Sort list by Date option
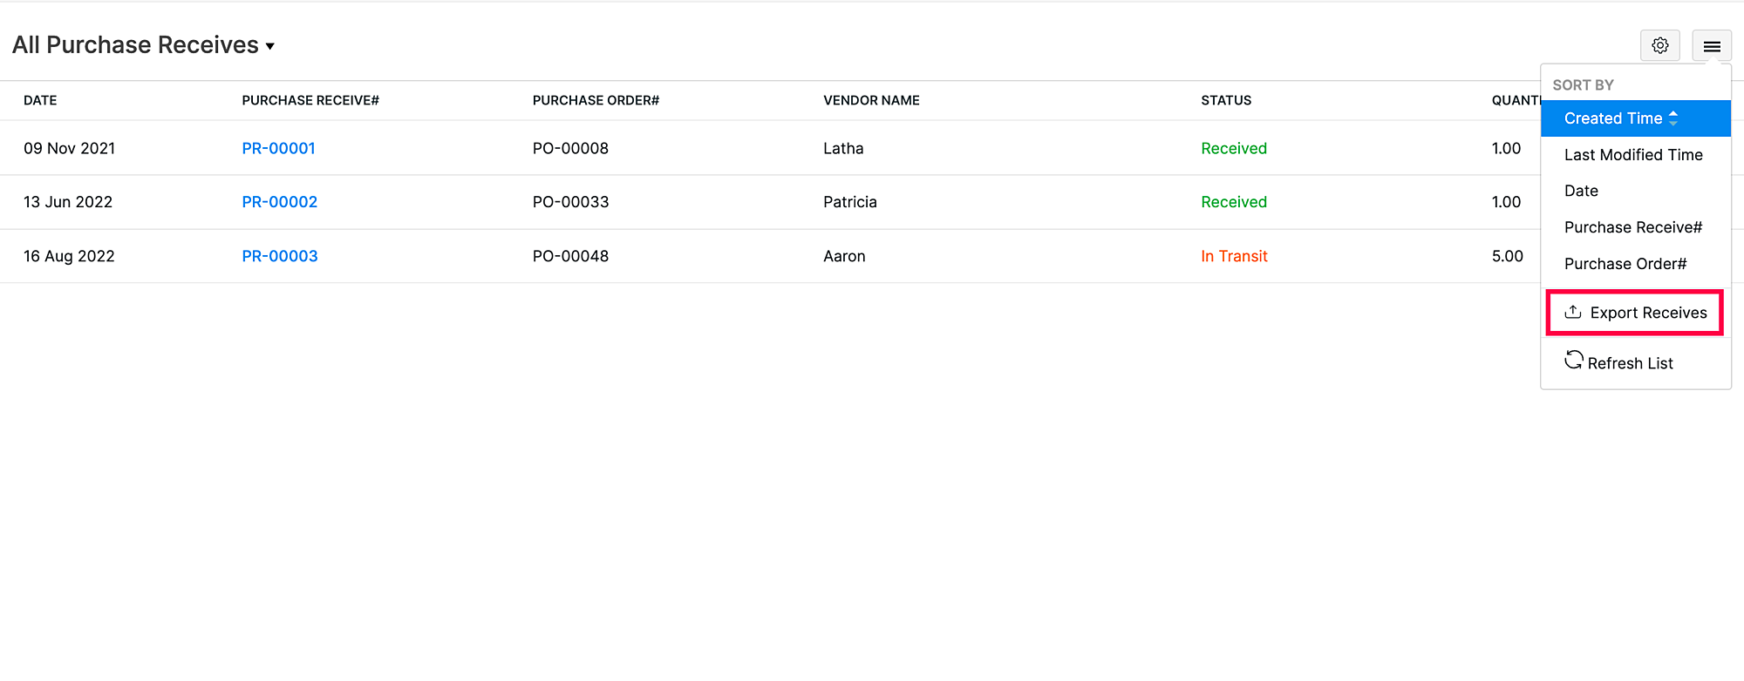Image resolution: width=1744 pixels, height=681 pixels. (x=1581, y=191)
